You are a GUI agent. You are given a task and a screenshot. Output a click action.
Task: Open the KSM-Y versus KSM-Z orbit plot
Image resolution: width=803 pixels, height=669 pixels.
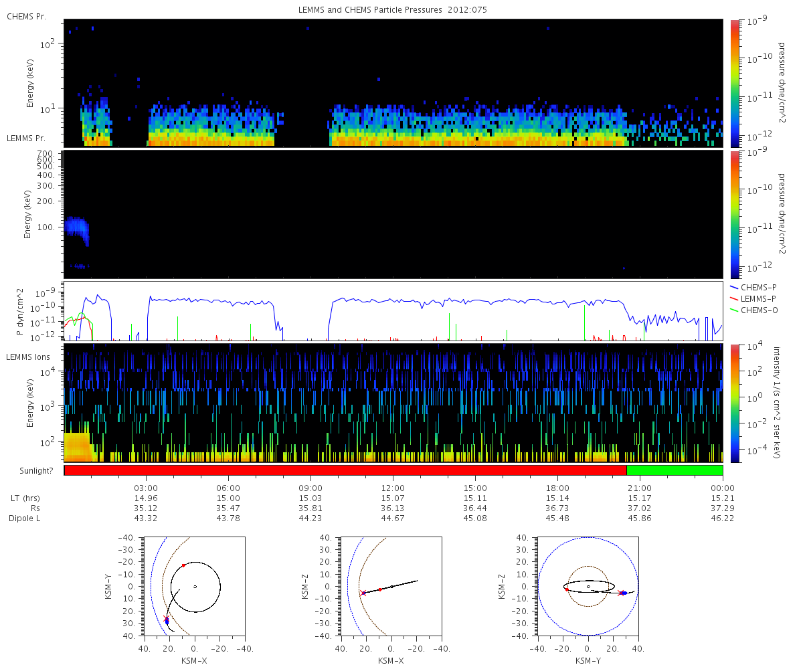(x=588, y=587)
